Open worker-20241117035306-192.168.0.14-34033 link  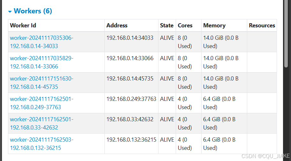pyautogui.click(x=42, y=42)
